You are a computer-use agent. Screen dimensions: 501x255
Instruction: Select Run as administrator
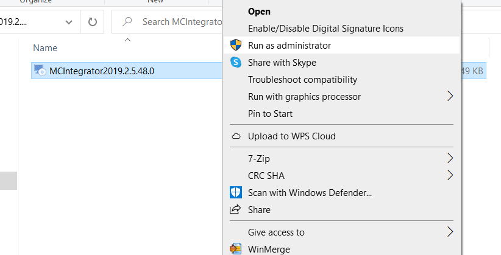341,45
